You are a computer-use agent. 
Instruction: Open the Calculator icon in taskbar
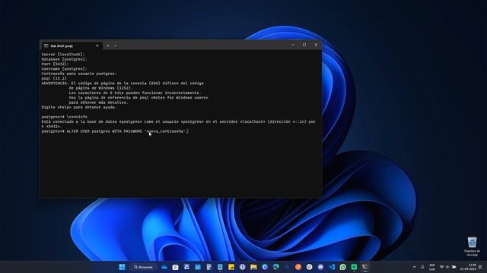pyautogui.click(x=208, y=267)
